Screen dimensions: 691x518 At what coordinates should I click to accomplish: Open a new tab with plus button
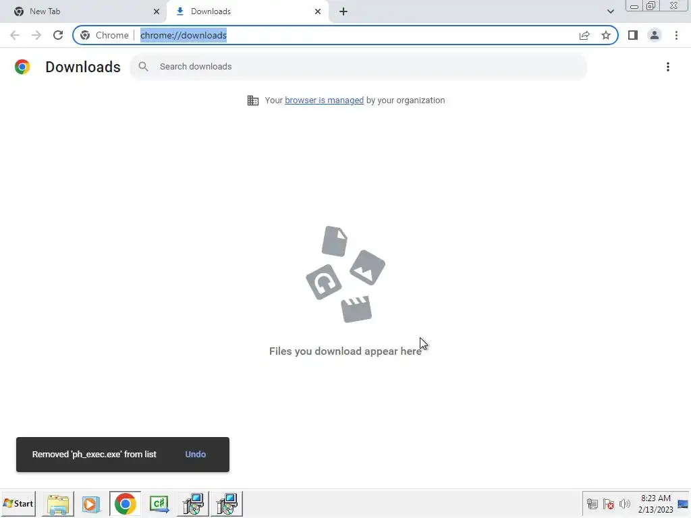pyautogui.click(x=343, y=11)
